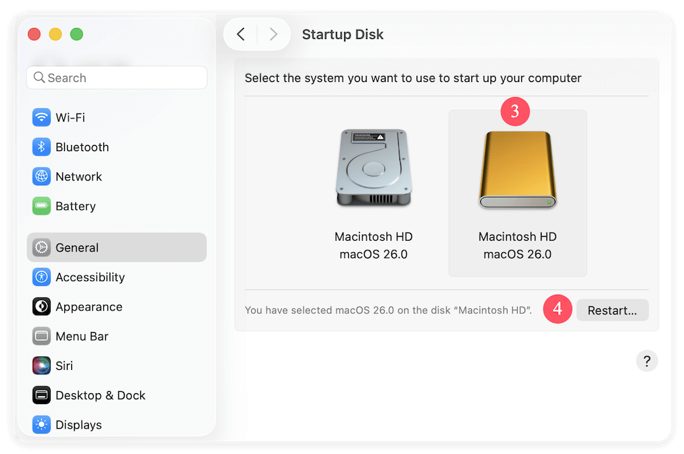Screen dimensions: 684x454
Task: Select the gray internal Macintosh HD disk
Action: tap(373, 193)
